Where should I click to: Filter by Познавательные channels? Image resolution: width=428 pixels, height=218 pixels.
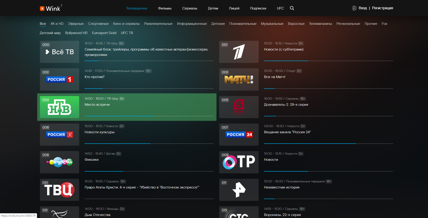pyautogui.click(x=243, y=24)
